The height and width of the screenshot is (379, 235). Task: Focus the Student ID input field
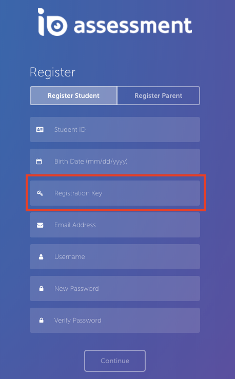point(115,130)
